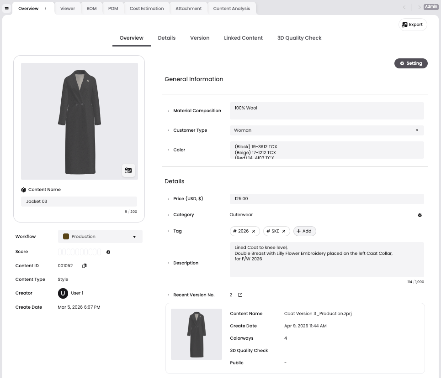Open the hamburger menu icon
The height and width of the screenshot is (378, 441).
[x=7, y=8]
